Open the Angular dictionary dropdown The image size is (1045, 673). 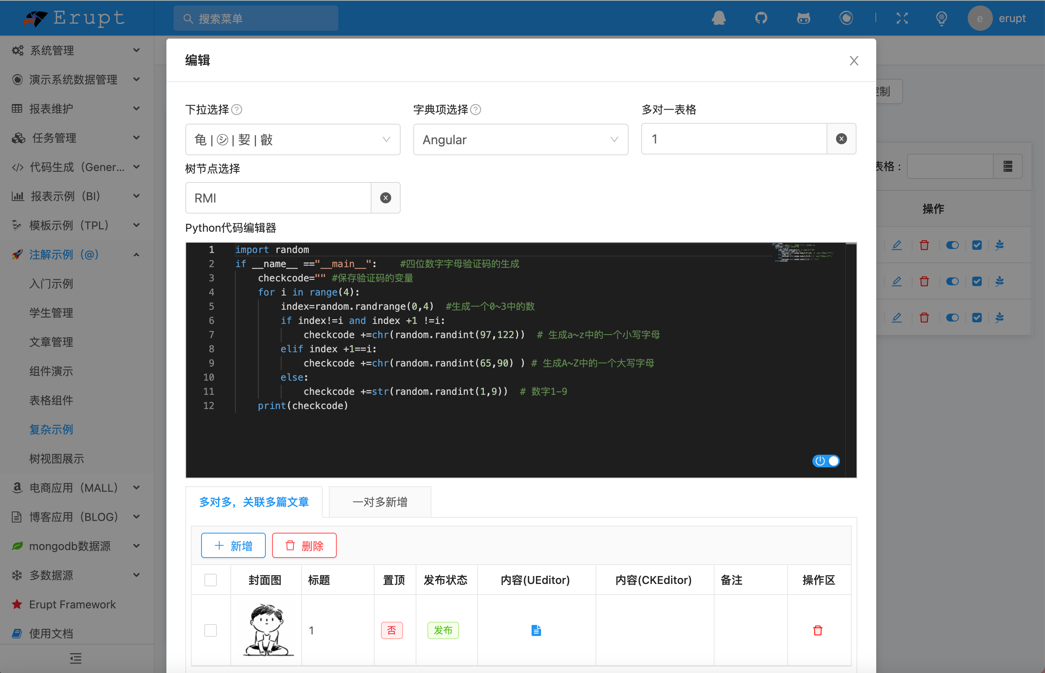(x=520, y=139)
